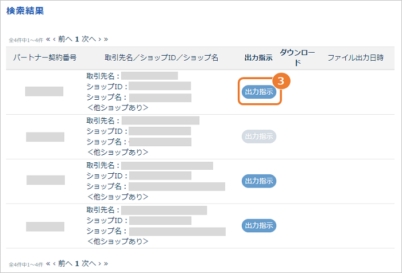Click 次へ link above the table
Screen dimensions: 402x273
pyautogui.click(x=88, y=39)
